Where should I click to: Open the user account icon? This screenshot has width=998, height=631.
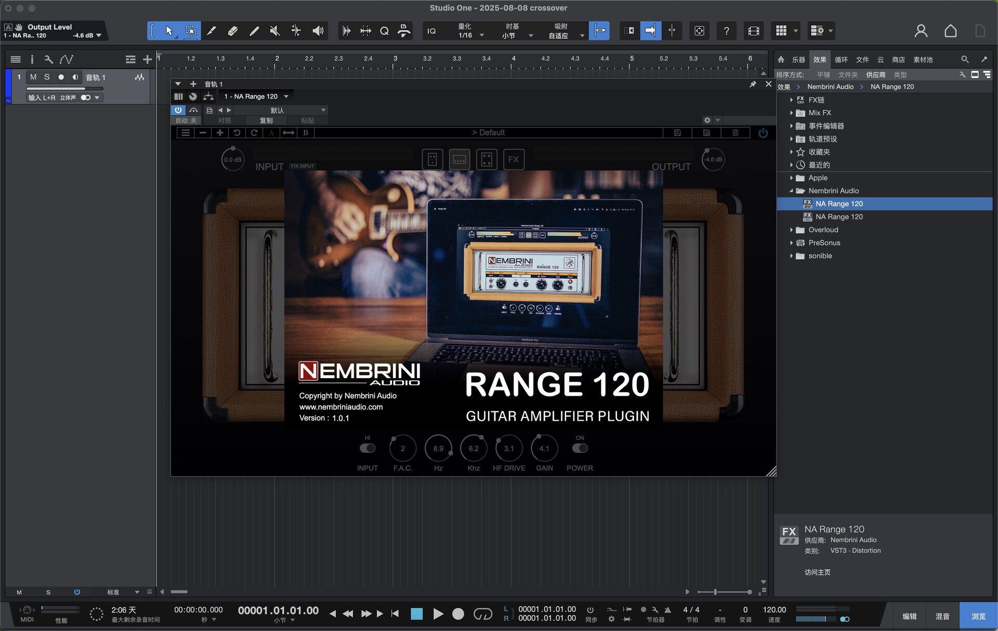921,31
